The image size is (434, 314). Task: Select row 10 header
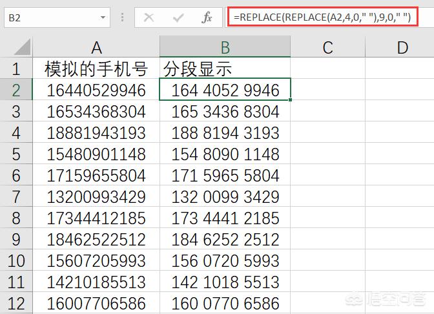(x=16, y=260)
